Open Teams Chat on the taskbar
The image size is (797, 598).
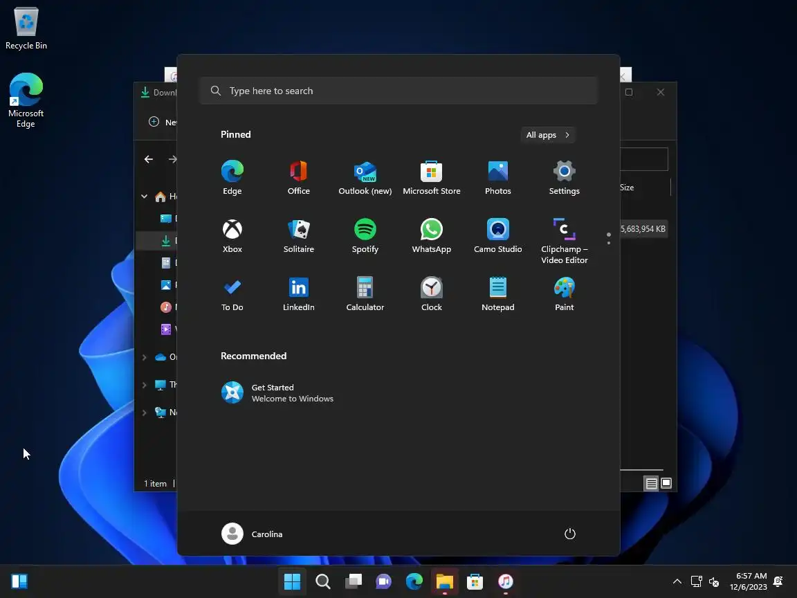pos(384,581)
